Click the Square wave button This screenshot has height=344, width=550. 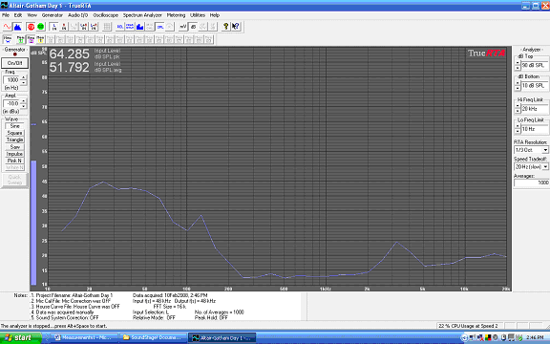click(x=14, y=133)
